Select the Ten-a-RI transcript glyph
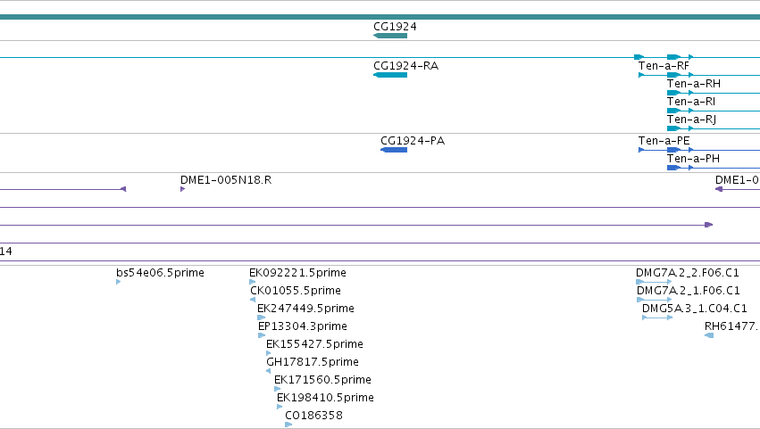 coord(714,111)
